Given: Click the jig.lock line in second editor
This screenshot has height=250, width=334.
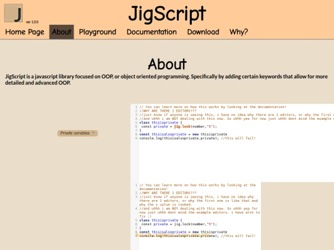Looking at the screenshot, I should [x=179, y=224].
